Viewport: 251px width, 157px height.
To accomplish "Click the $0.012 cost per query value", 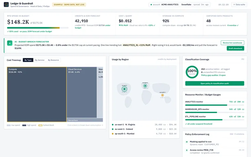I will pos(125,21).
